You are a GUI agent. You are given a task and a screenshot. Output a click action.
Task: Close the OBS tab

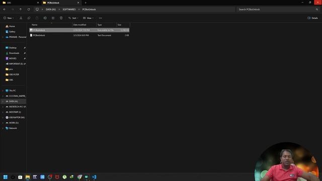(38, 3)
